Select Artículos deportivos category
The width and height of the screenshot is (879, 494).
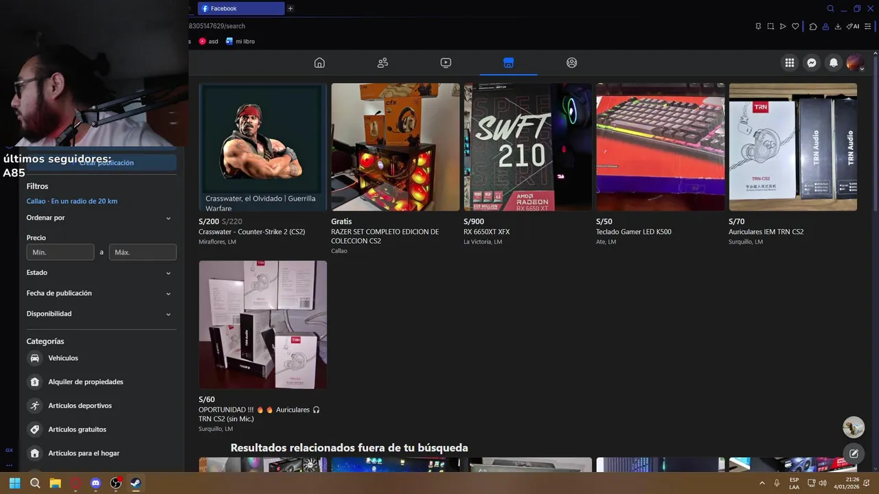tap(101, 405)
